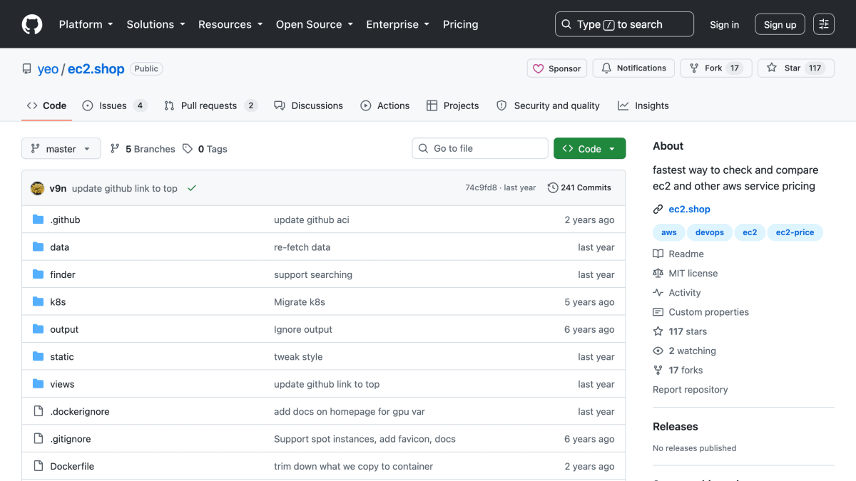
Task: Click the .dockerignore file icon
Action: coord(39,411)
